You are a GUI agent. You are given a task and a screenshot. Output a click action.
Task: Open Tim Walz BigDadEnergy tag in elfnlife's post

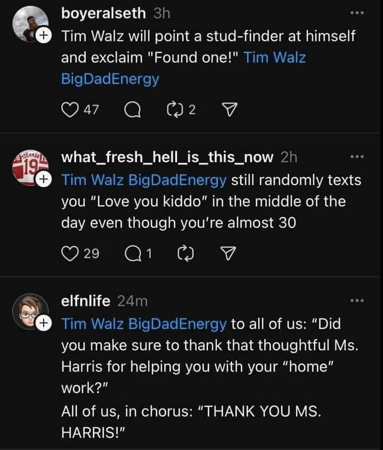pos(144,324)
